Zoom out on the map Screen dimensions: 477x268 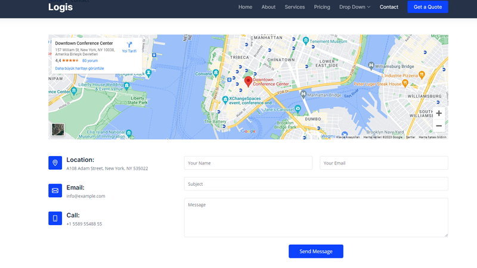tap(439, 126)
